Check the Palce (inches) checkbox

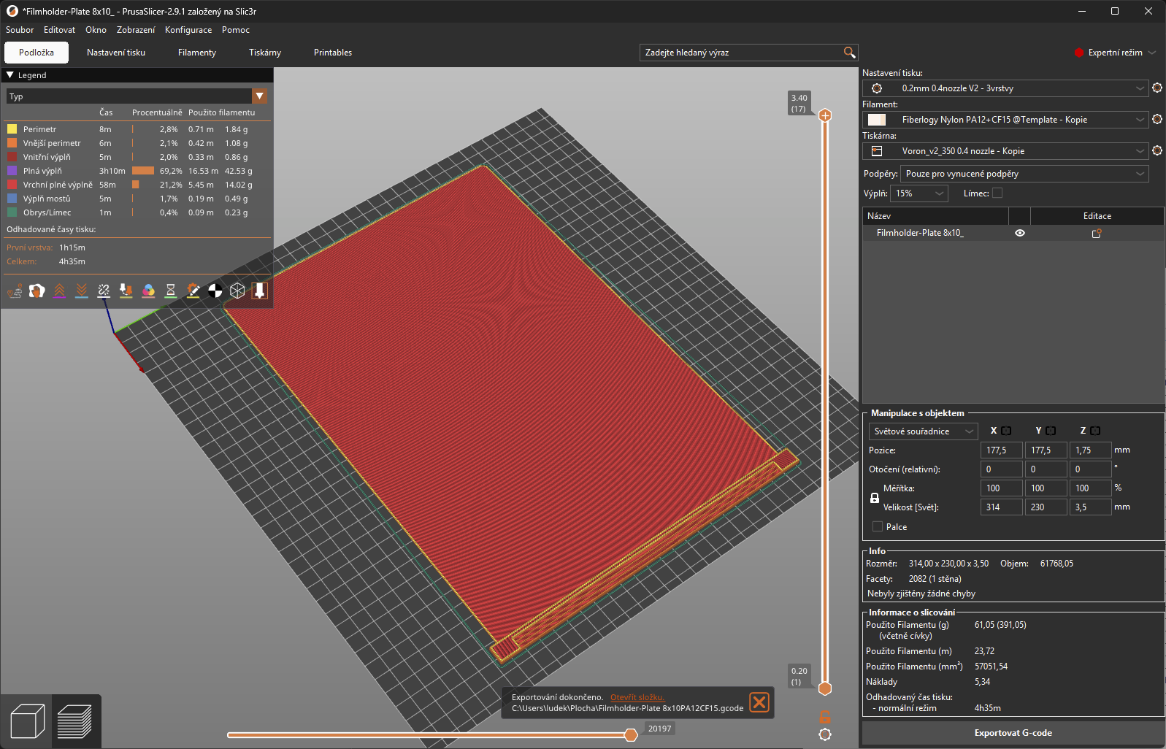(x=878, y=526)
